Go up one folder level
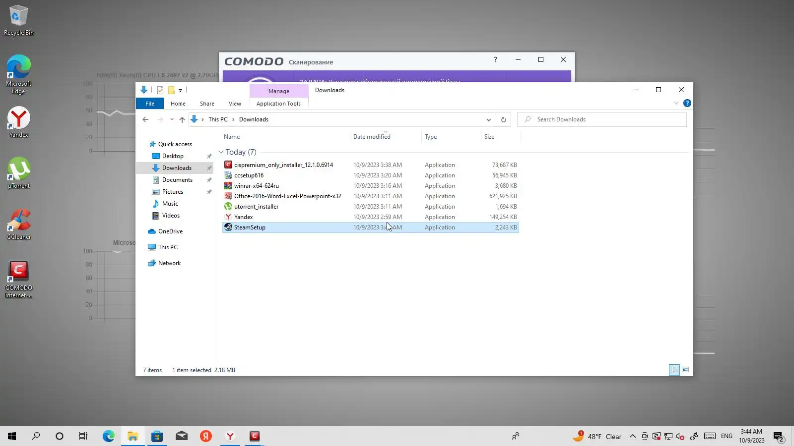Viewport: 794px width, 446px height. [182, 119]
